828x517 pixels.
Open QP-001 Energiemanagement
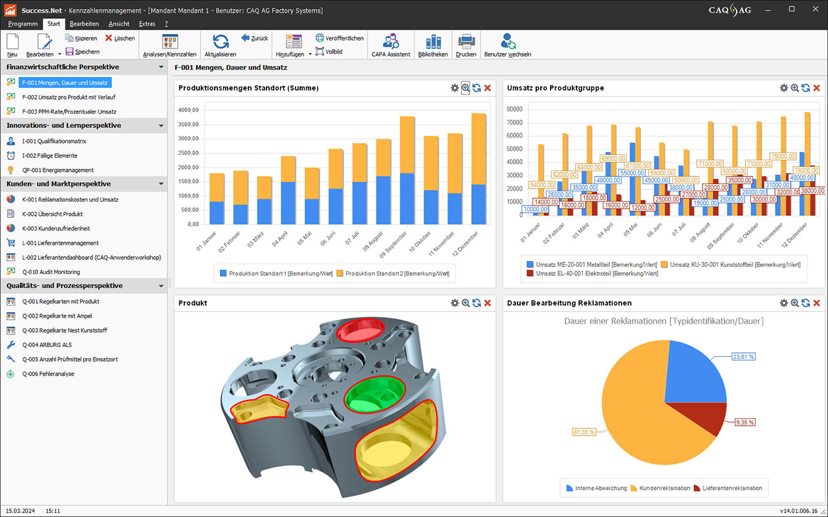click(58, 170)
